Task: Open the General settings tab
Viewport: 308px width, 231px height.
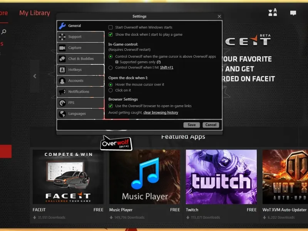Action: point(81,26)
